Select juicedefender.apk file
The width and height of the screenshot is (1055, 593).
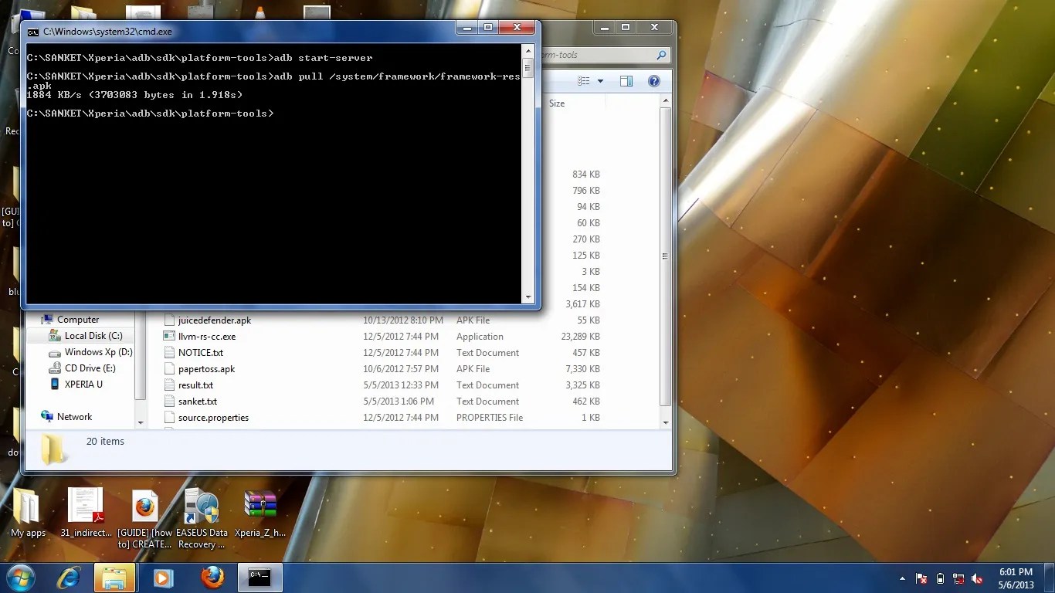click(x=215, y=320)
